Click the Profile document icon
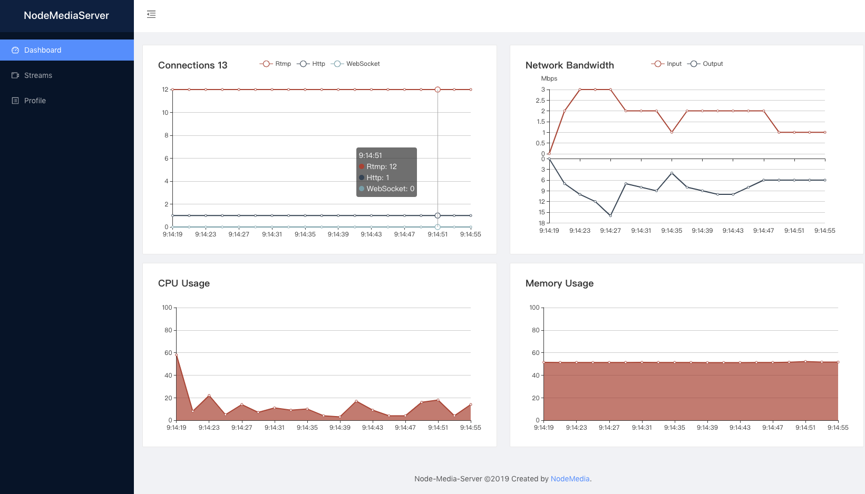This screenshot has width=865, height=494. coord(15,101)
